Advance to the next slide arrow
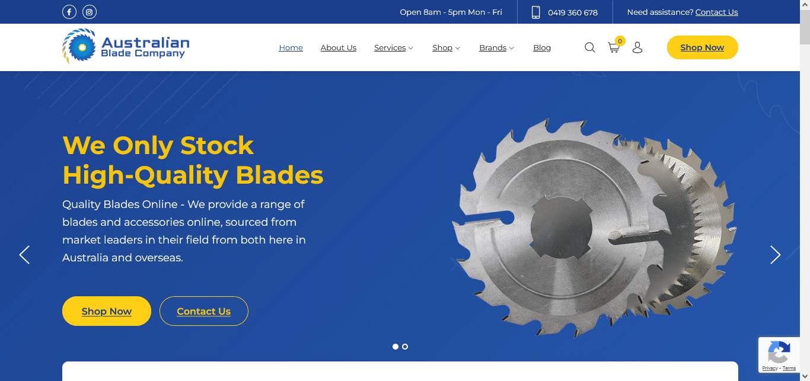 pyautogui.click(x=775, y=255)
